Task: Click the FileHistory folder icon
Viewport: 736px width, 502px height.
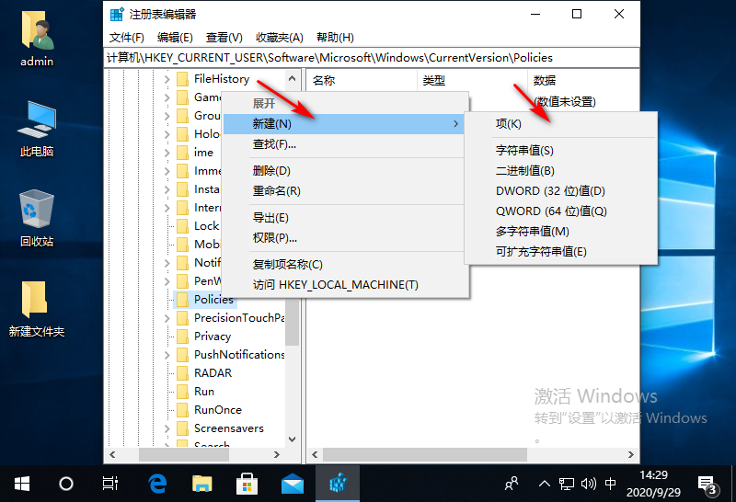Action: click(x=182, y=79)
